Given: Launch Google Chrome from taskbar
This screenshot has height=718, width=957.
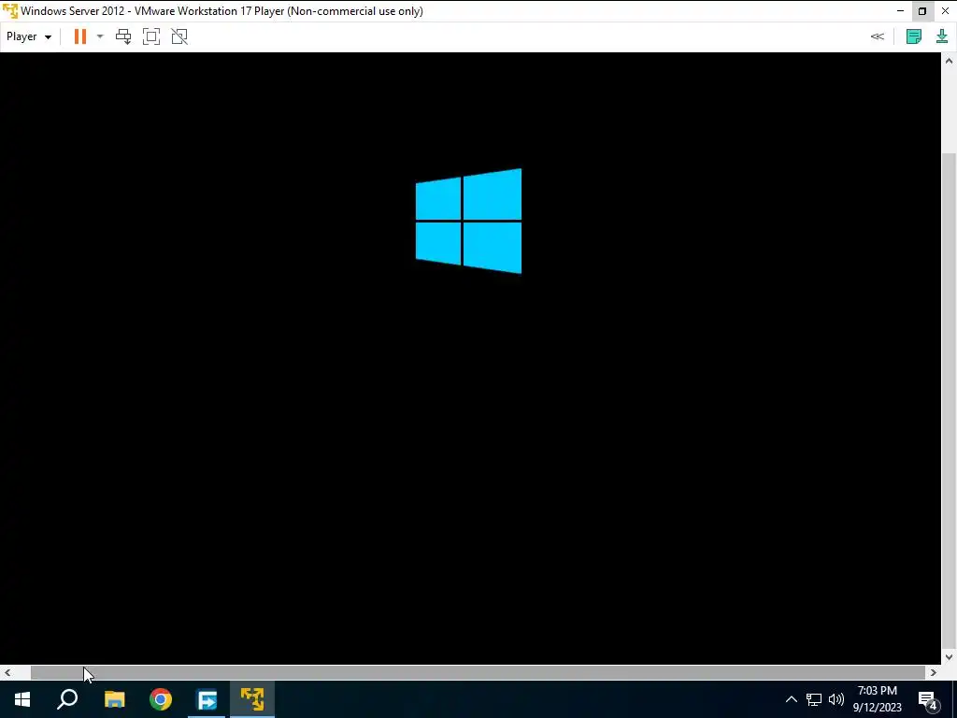Looking at the screenshot, I should [x=161, y=699].
